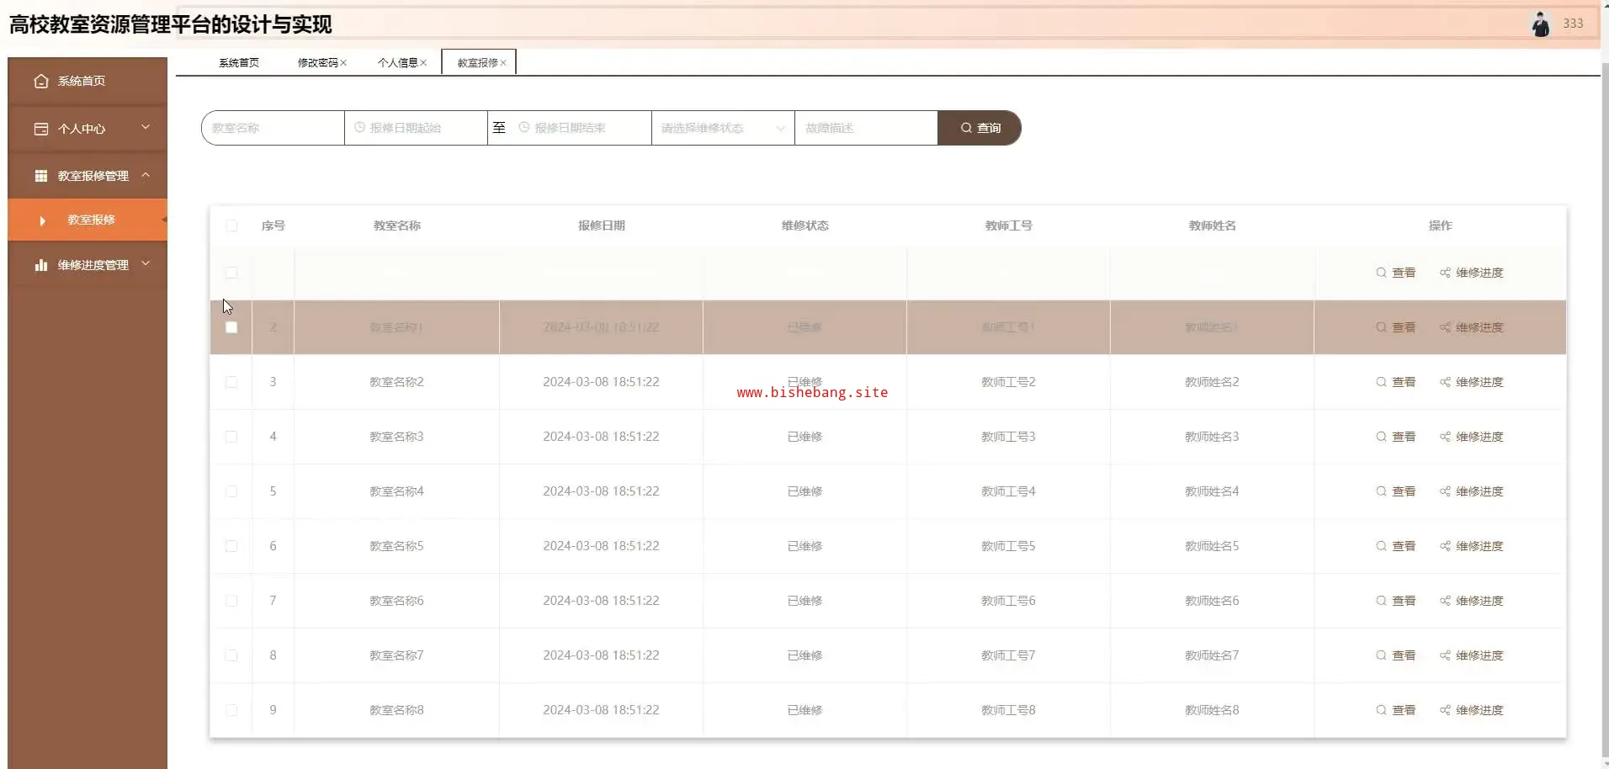This screenshot has height=769, width=1609.
Task: Click the calendar icon in 报修日期起始 field
Action: click(x=359, y=128)
